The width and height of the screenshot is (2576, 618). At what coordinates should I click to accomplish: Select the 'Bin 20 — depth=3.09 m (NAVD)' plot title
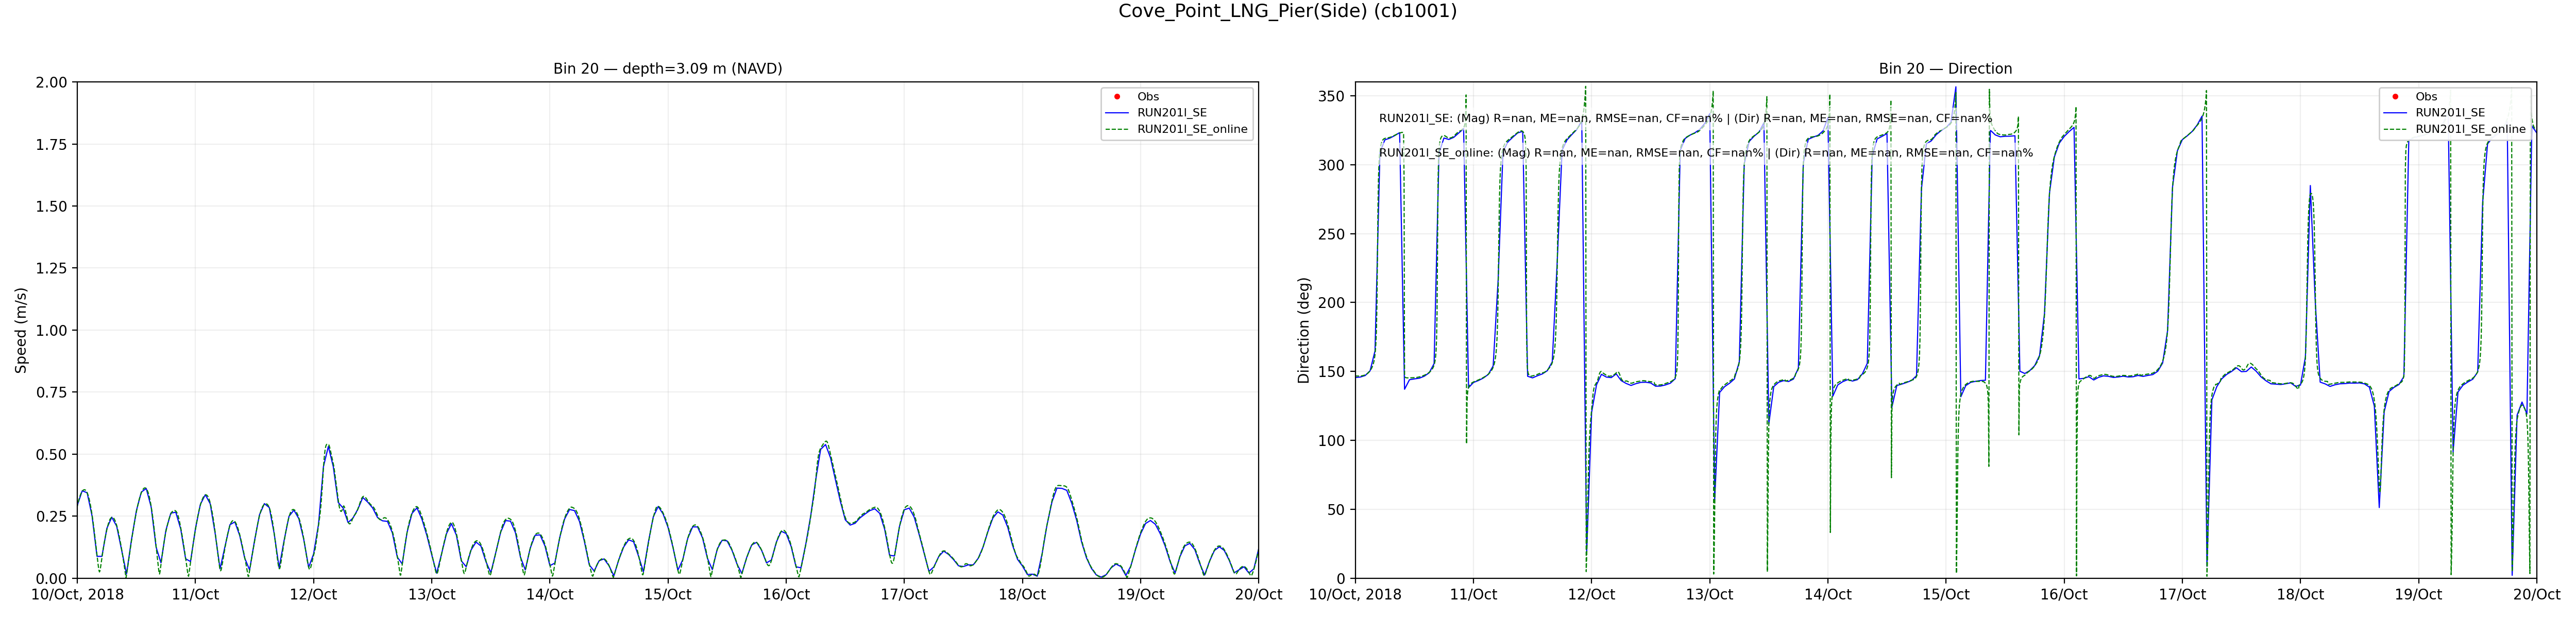click(668, 69)
